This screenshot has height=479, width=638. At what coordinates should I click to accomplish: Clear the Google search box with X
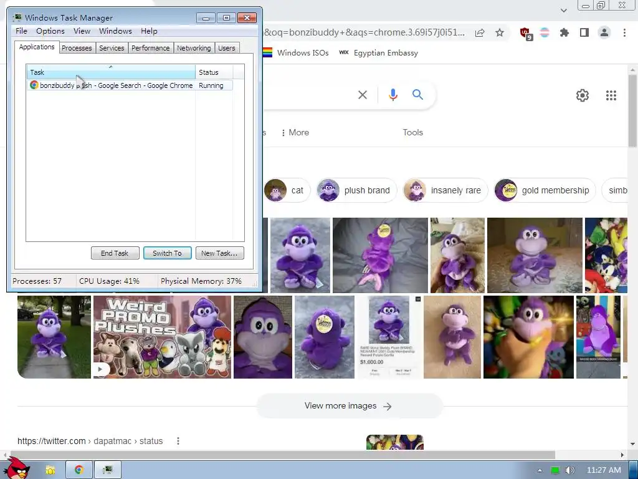tap(362, 95)
